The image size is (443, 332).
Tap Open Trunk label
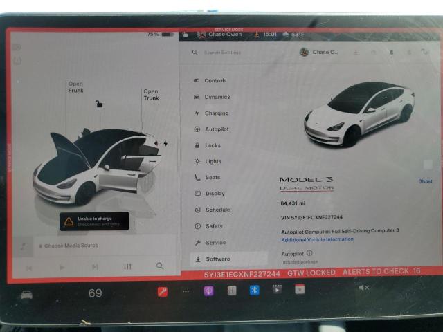[151, 95]
